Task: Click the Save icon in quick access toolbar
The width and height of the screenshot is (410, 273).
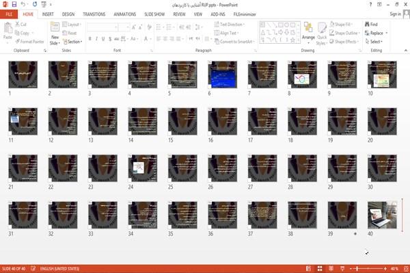Action: click(x=14, y=4)
